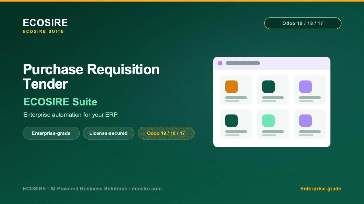Select the License-secured pill badge
The width and height of the screenshot is (364, 204).
click(108, 133)
